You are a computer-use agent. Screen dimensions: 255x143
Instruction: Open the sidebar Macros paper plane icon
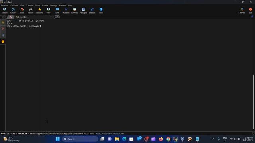(3, 35)
